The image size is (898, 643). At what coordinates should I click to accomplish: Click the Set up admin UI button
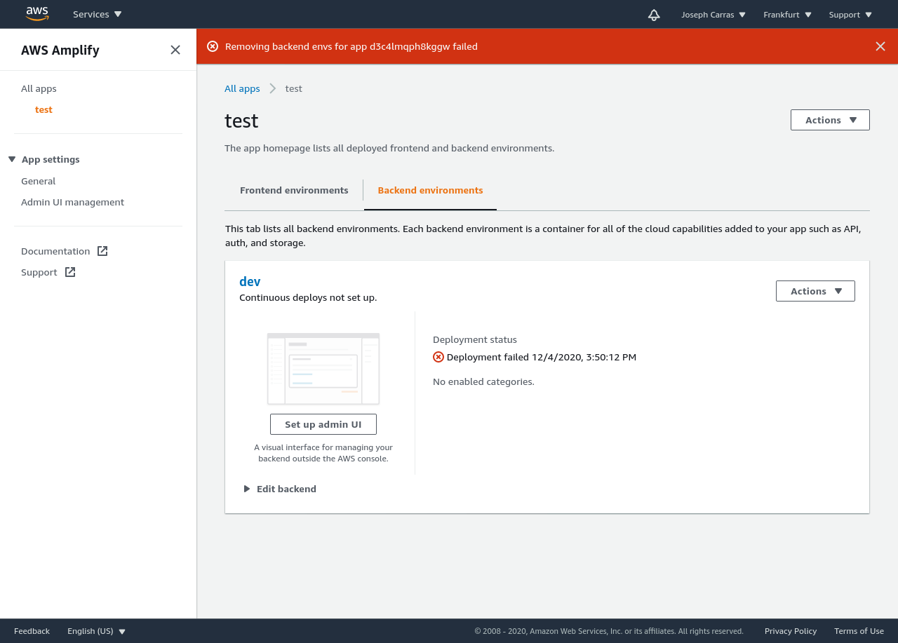point(323,424)
